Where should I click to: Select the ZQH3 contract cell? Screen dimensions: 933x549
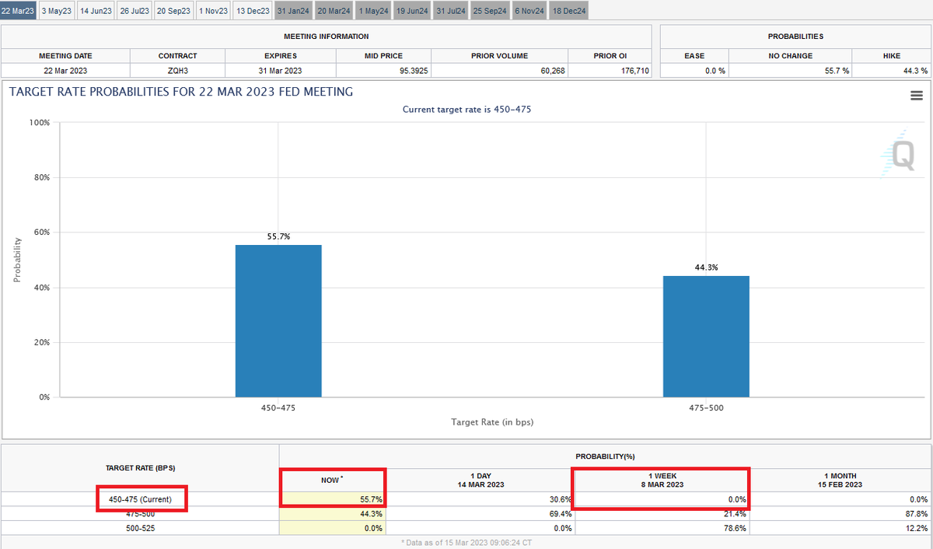pos(177,70)
